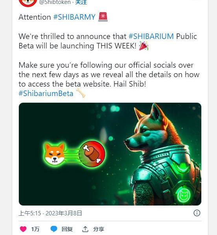
Task: Open the Shibtoken profile avatar
Action: click(x=28, y=3)
